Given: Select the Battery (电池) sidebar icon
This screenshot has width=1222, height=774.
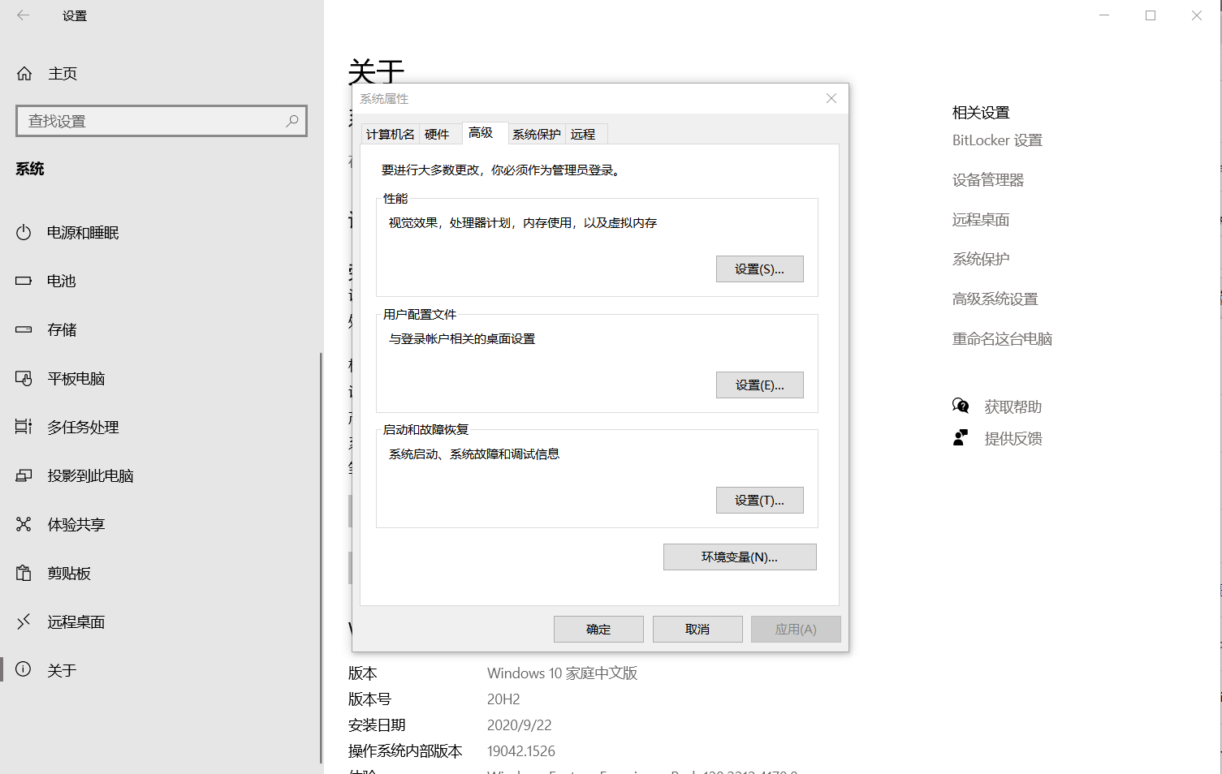Looking at the screenshot, I should (24, 282).
